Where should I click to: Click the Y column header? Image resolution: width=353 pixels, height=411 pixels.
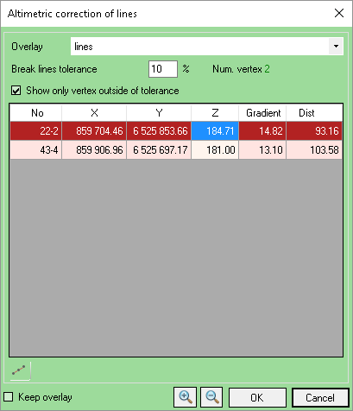click(159, 113)
